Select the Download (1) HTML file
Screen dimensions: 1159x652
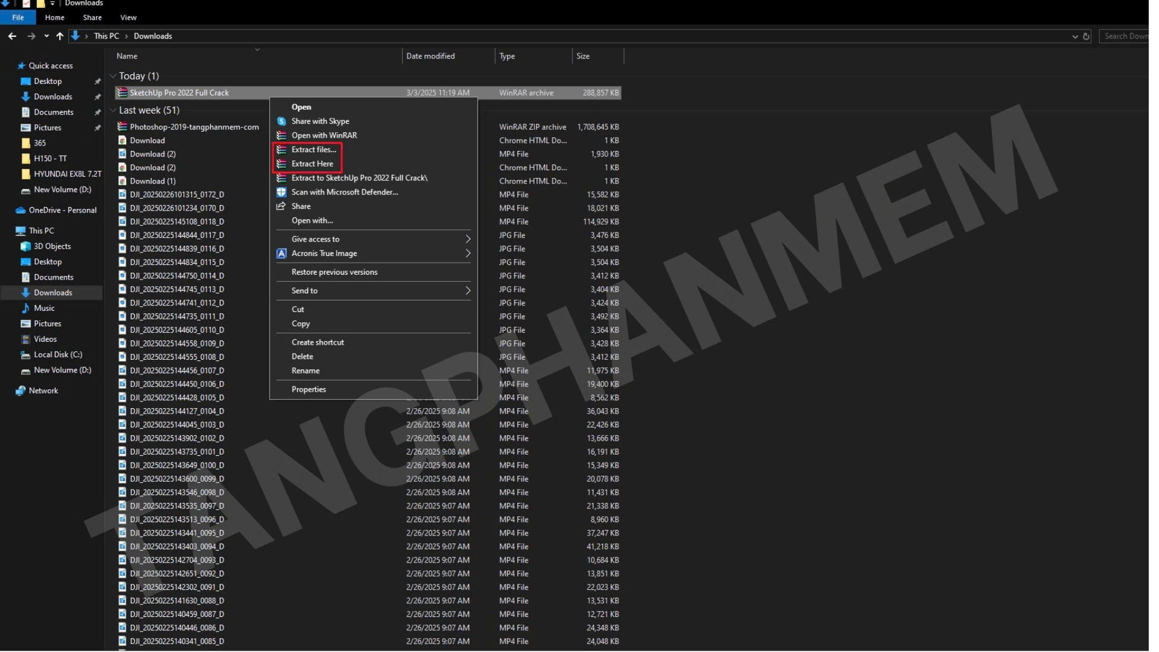point(153,181)
